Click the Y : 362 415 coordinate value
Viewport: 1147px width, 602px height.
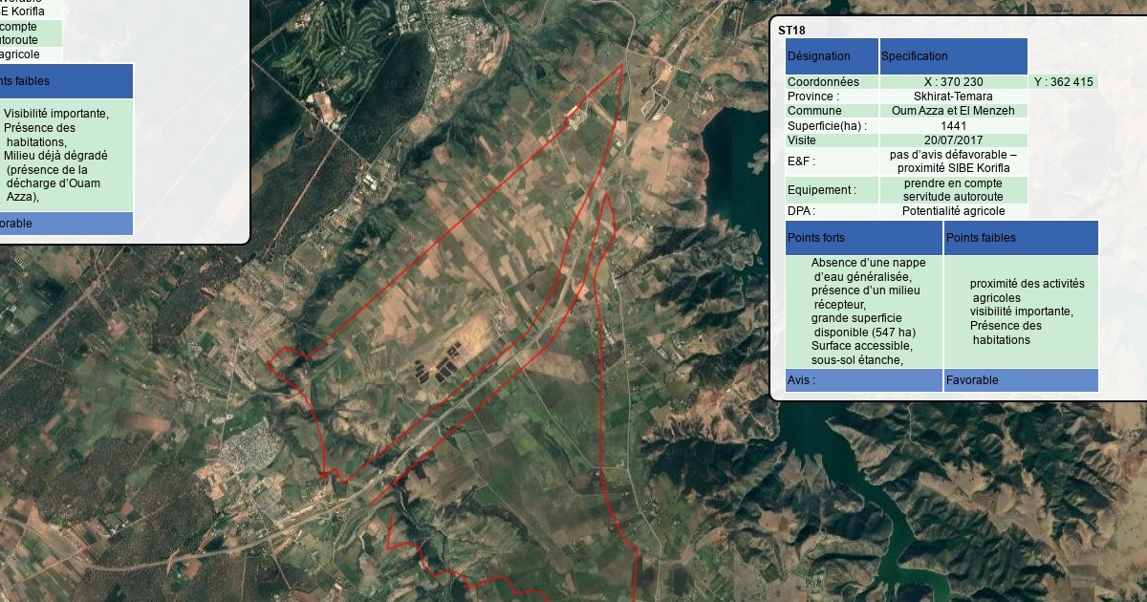tap(1063, 82)
